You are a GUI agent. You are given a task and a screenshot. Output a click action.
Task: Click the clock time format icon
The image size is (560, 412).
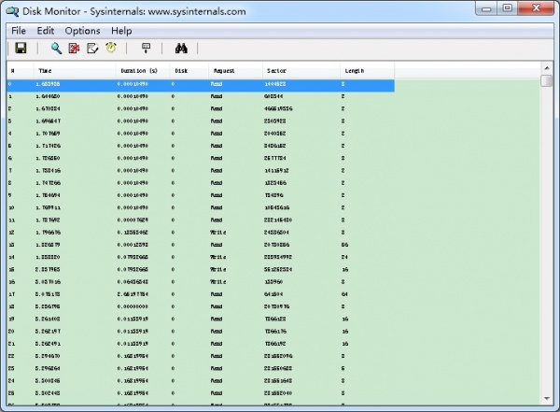pyautogui.click(x=111, y=48)
